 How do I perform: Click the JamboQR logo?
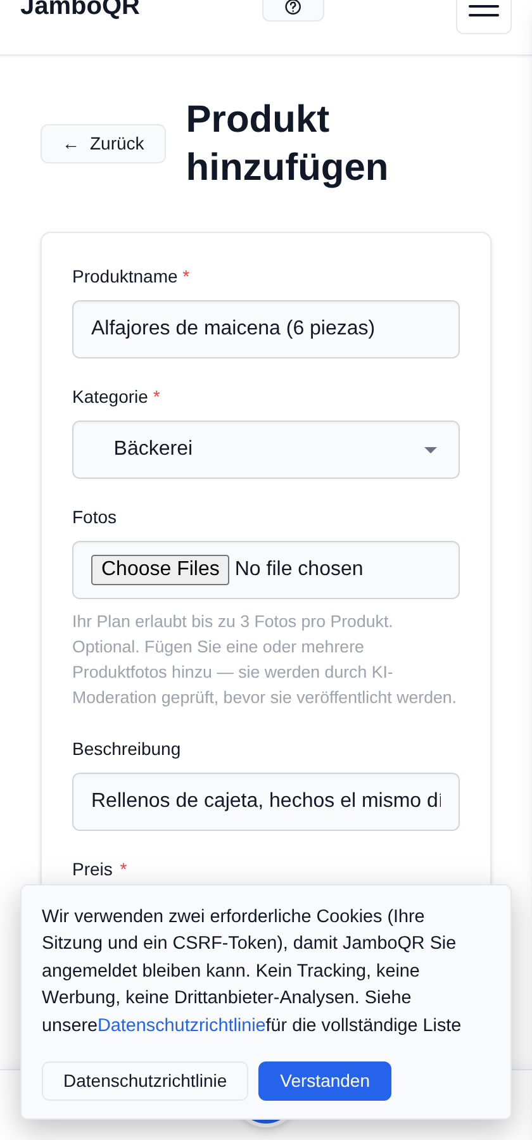80,8
